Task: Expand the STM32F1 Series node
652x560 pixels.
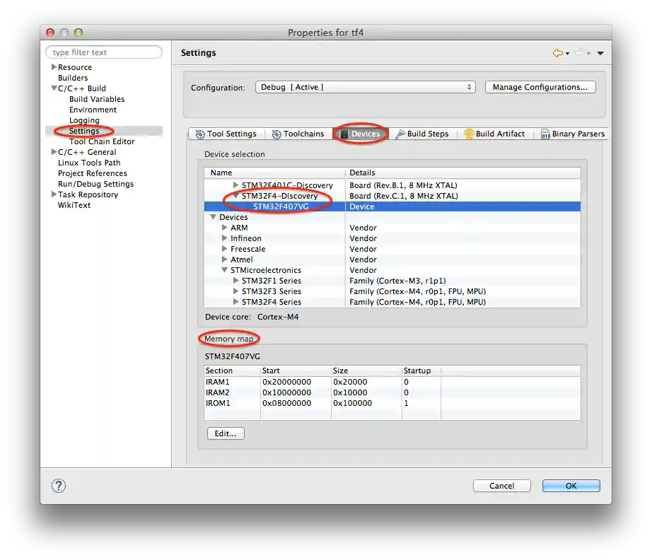Action: [235, 280]
